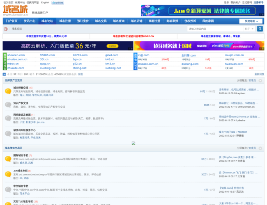Open the shoucen.com domain link

16,55
